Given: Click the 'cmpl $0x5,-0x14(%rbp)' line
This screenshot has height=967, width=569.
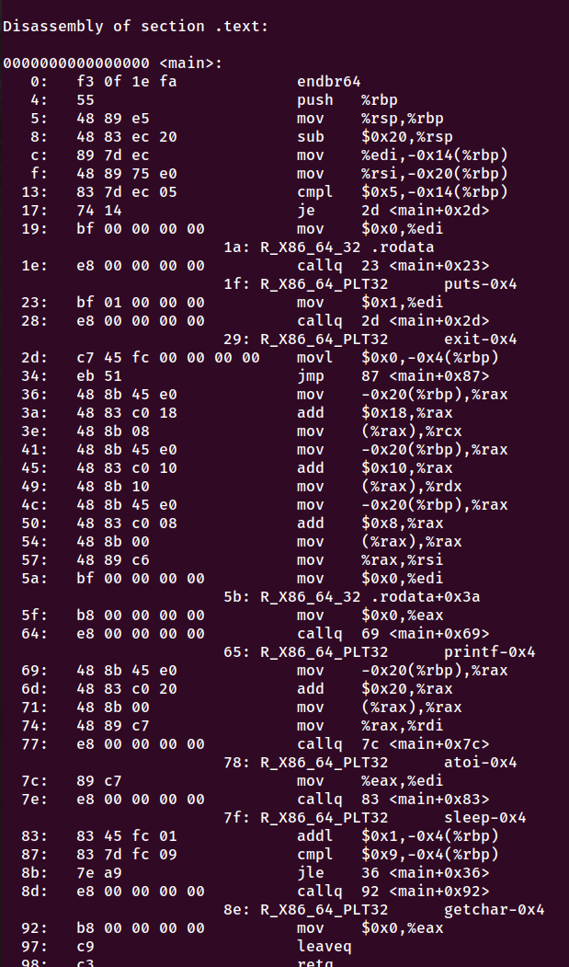Looking at the screenshot, I should [402, 192].
